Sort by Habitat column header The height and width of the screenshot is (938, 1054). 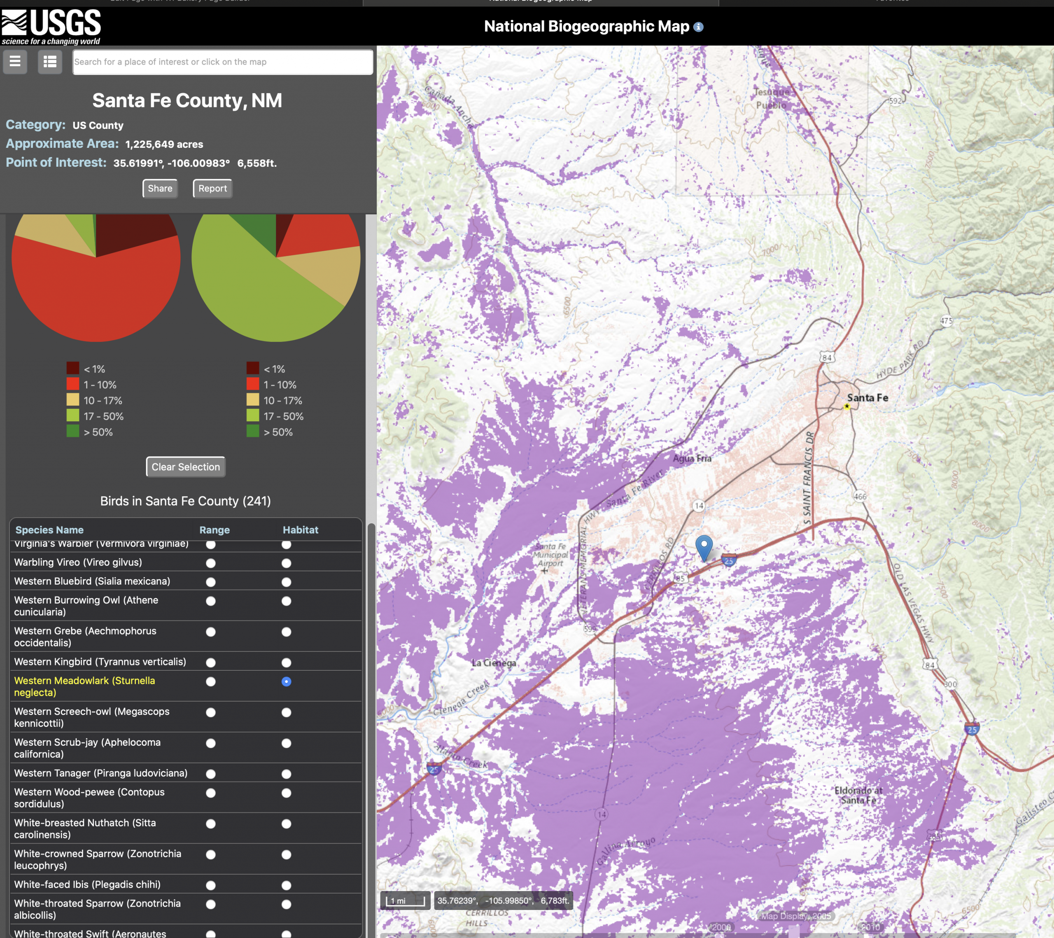click(300, 530)
